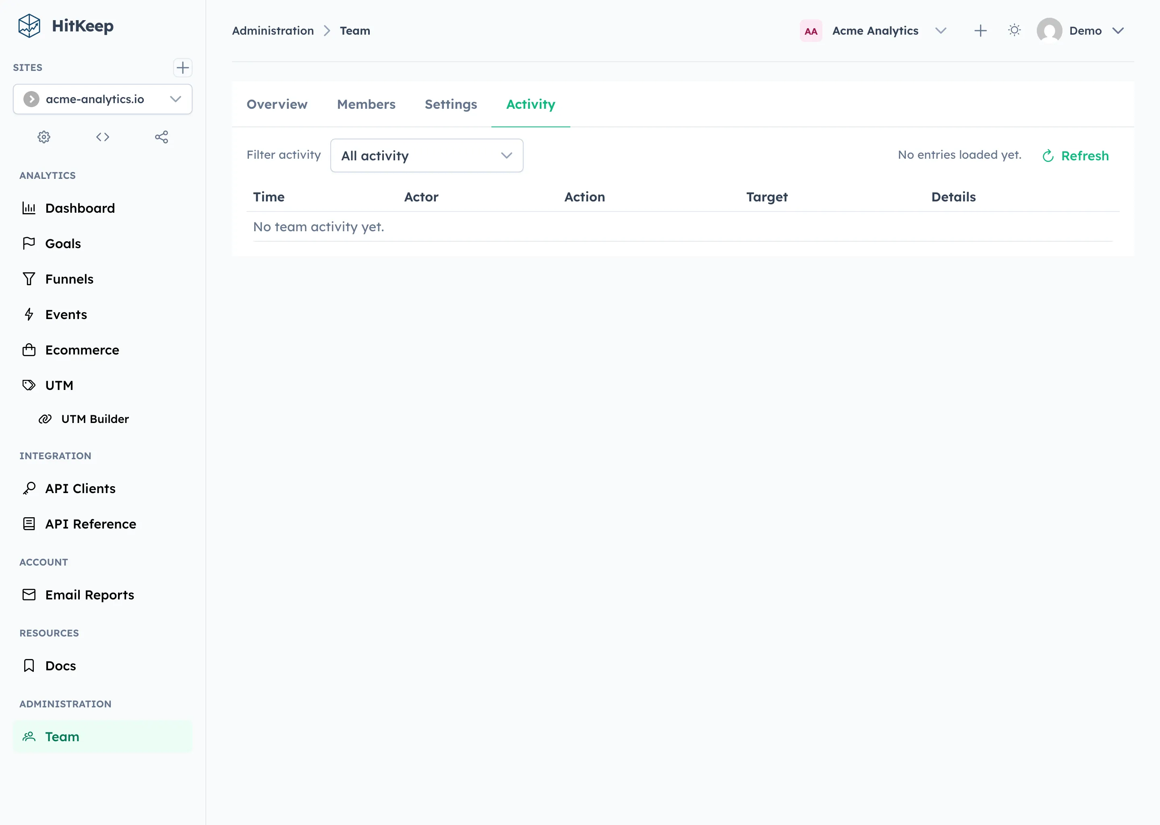Switch to the Overview tab
1160x825 pixels.
tap(277, 104)
